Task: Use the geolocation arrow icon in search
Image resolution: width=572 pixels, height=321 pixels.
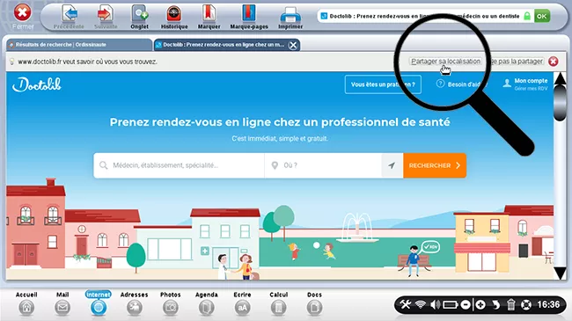Action: click(x=392, y=165)
